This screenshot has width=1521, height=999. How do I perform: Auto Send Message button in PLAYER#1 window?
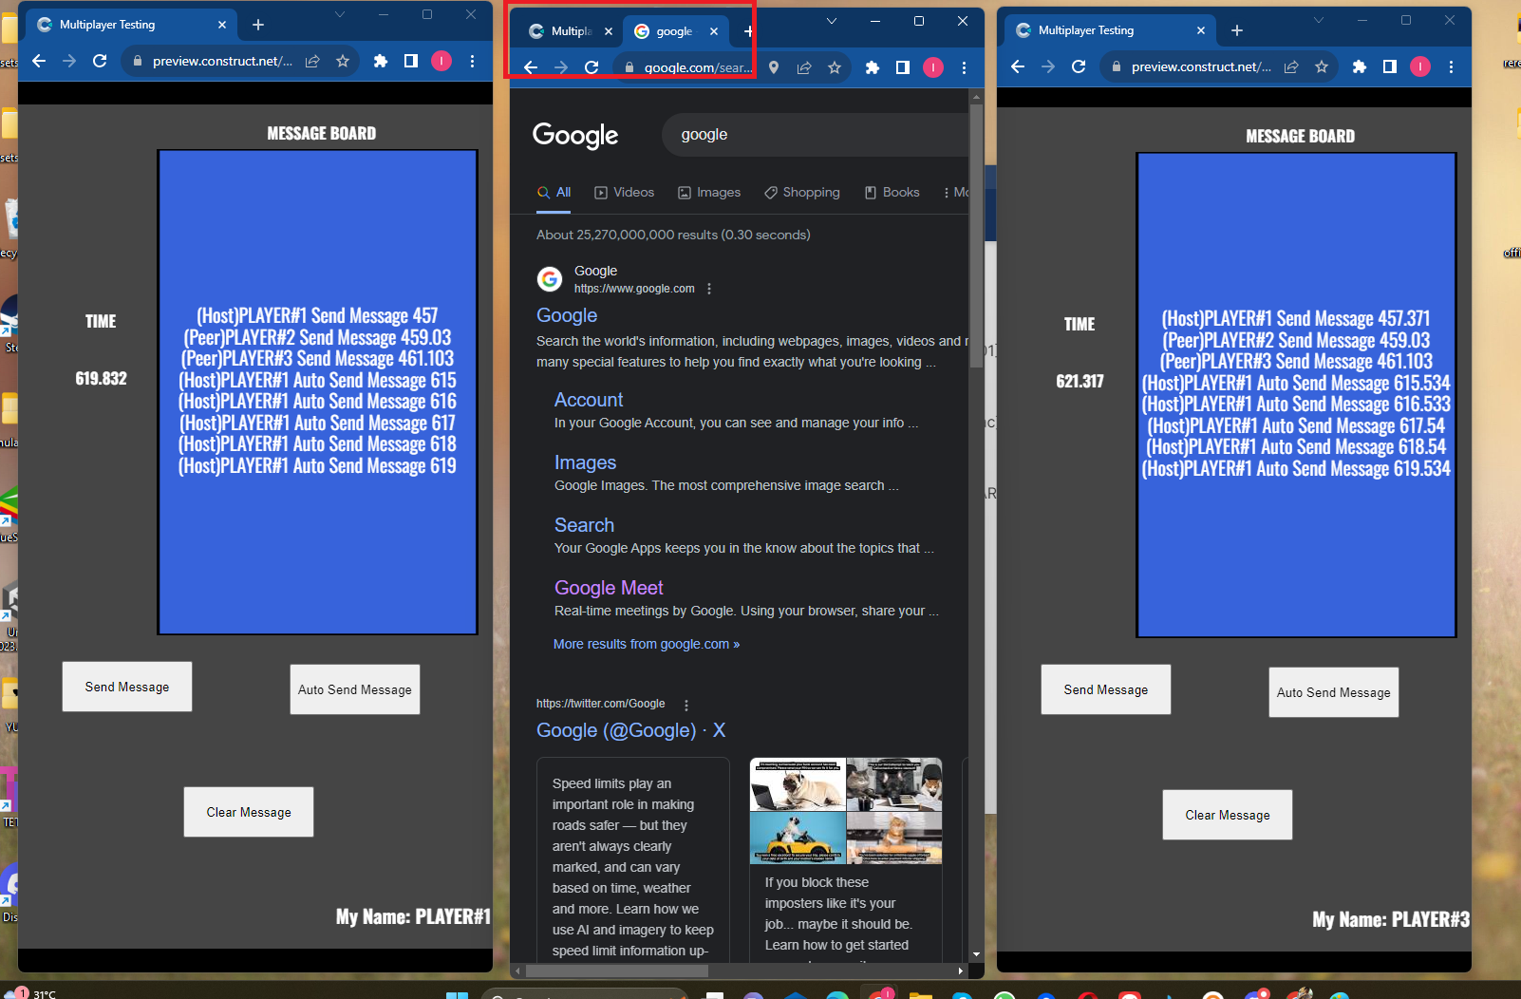pyautogui.click(x=355, y=689)
